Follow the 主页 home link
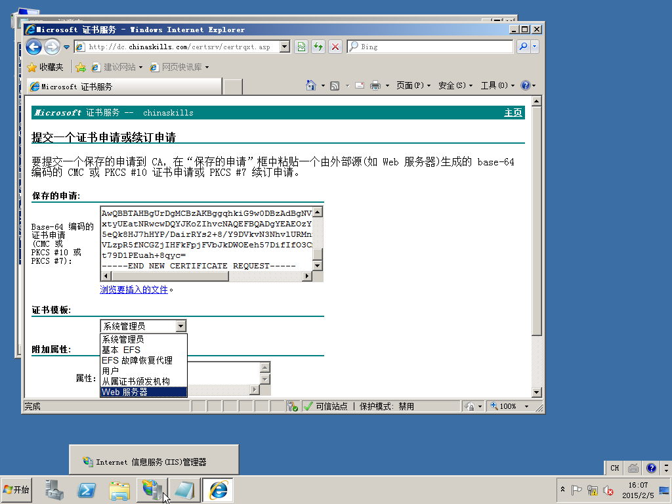 (513, 113)
